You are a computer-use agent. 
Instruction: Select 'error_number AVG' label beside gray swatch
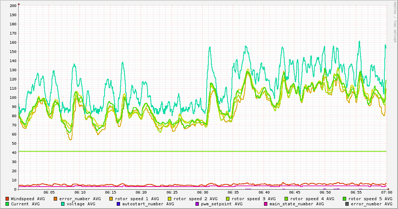(x=371, y=204)
